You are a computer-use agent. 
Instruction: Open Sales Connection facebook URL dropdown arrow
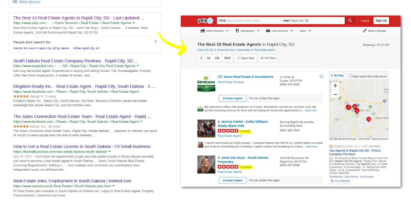(141, 121)
